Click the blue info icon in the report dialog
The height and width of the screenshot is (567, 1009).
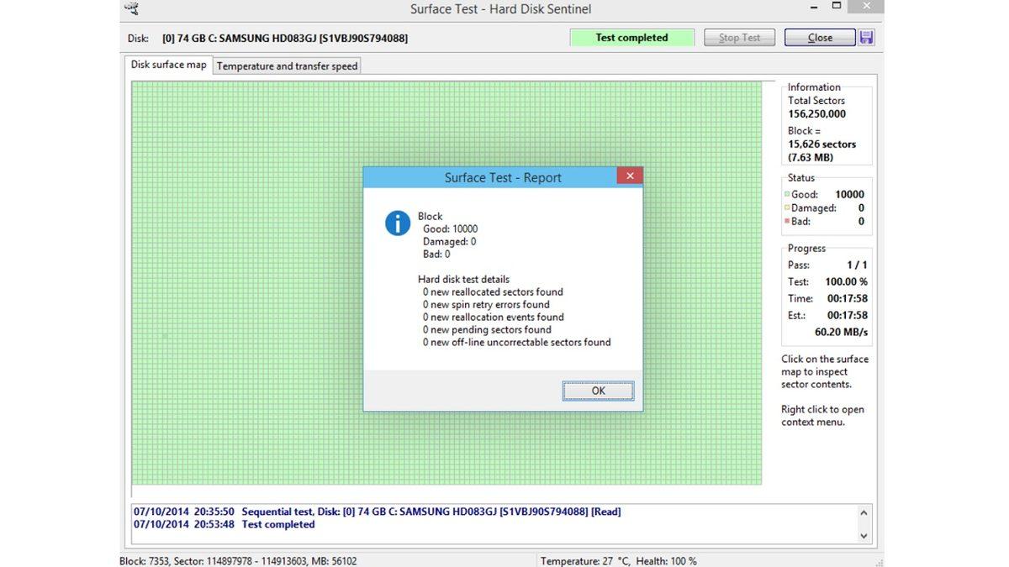tap(397, 223)
